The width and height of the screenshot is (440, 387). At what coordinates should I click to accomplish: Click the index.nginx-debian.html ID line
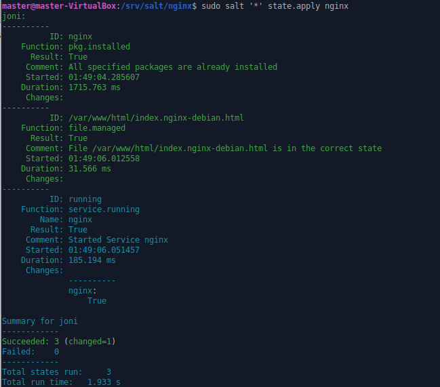pos(156,118)
